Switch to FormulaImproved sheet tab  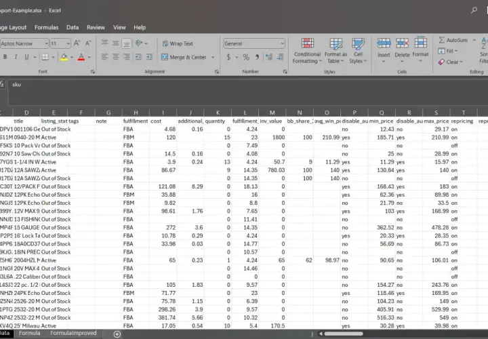(73, 333)
